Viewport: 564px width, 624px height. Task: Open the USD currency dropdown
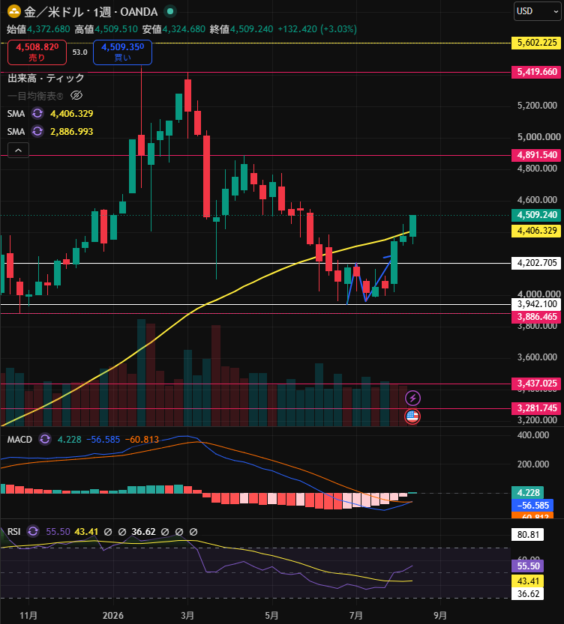537,11
